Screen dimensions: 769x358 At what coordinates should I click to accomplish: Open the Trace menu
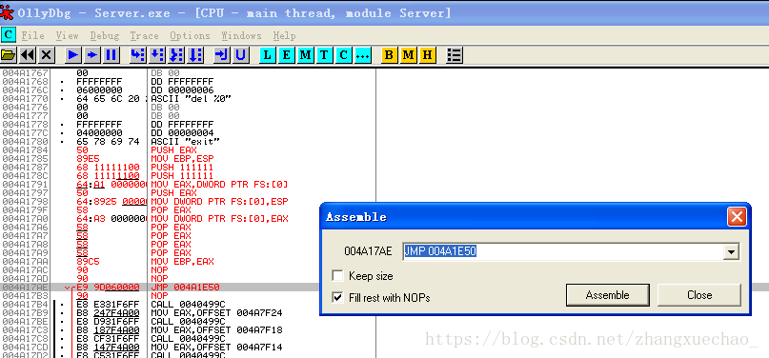click(144, 36)
